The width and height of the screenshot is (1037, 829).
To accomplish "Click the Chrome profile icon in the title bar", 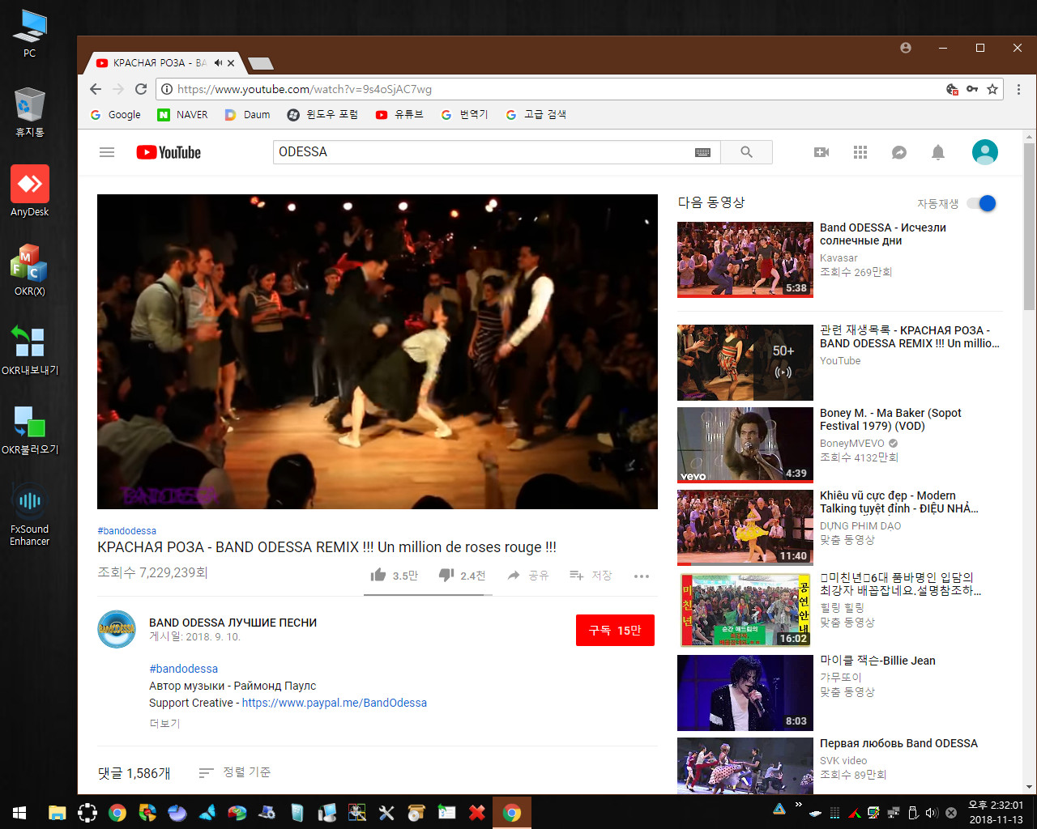I will coord(906,48).
